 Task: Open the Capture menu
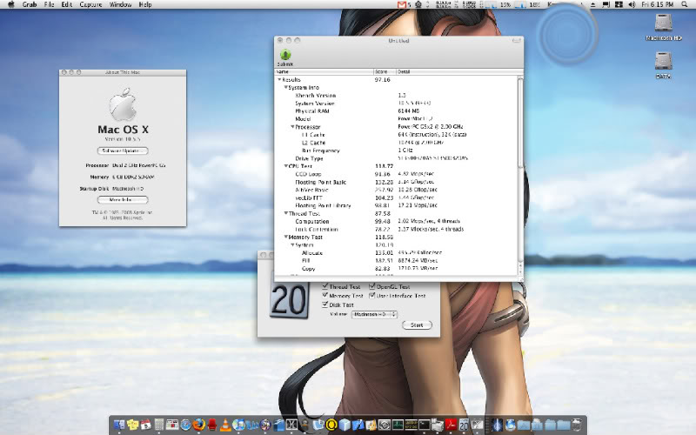pos(90,5)
